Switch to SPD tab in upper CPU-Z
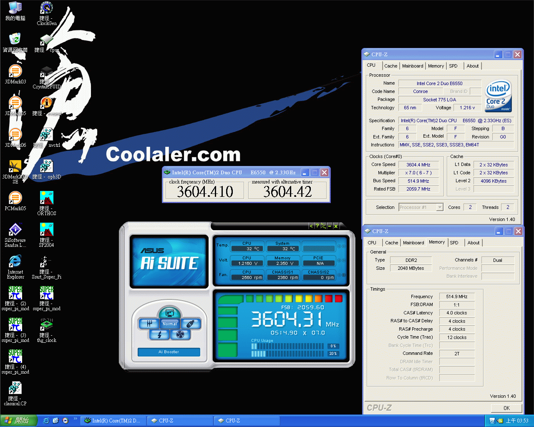This screenshot has width=534, height=427. pos(453,66)
